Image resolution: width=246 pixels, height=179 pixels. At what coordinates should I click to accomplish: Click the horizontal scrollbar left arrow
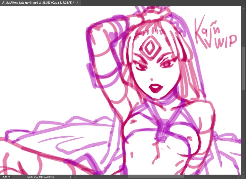coord(75,177)
